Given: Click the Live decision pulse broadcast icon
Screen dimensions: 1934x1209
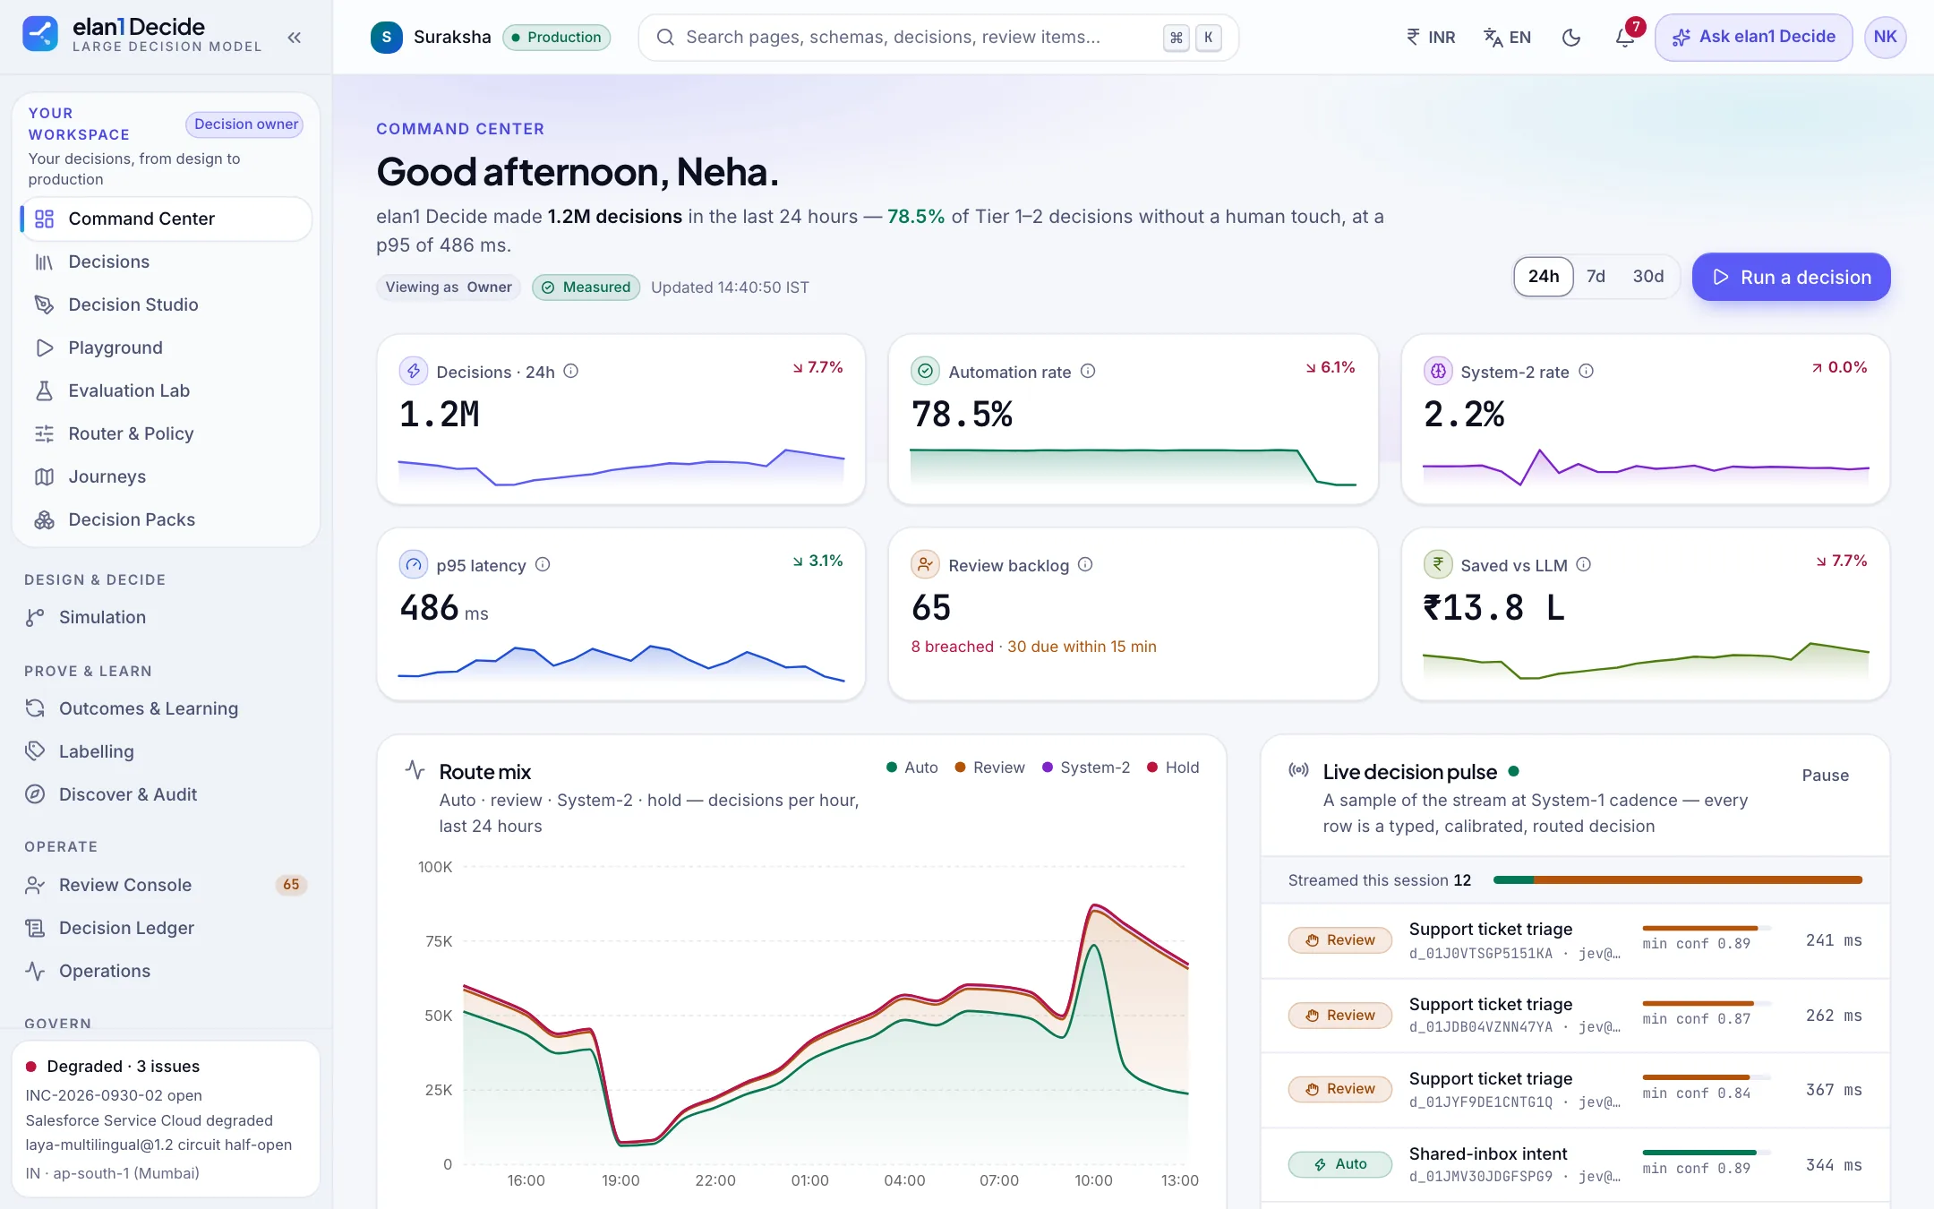Looking at the screenshot, I should coord(1298,770).
